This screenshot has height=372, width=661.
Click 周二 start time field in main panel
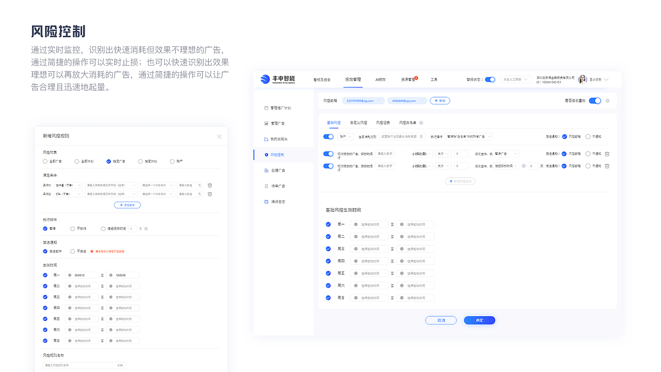[x=369, y=237]
